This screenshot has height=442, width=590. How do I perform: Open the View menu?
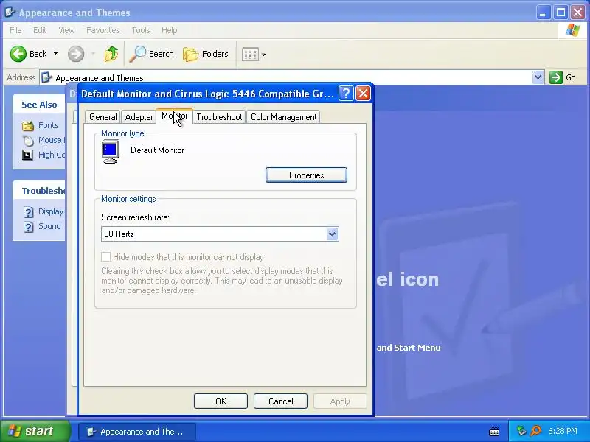tap(66, 30)
